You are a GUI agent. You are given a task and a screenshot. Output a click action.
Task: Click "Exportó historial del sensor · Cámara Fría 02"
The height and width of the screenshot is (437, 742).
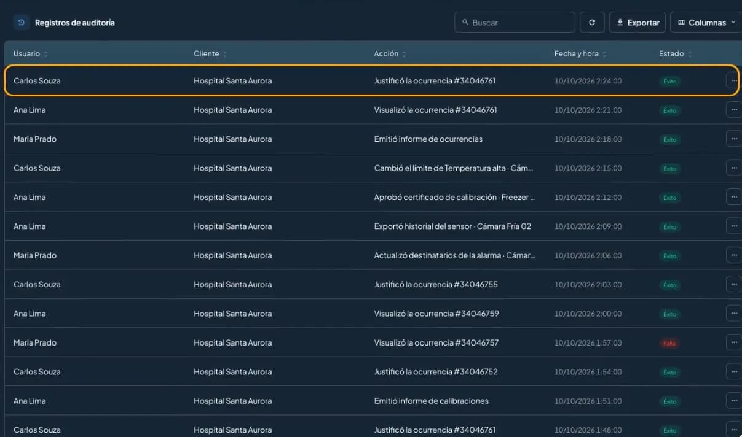point(452,226)
